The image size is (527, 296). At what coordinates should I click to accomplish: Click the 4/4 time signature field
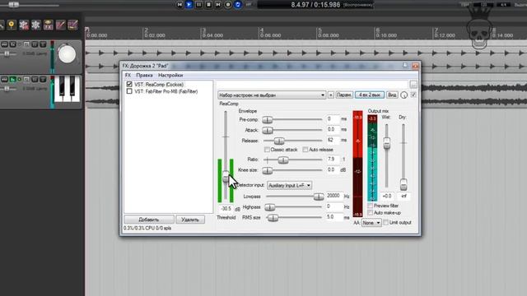point(503,5)
